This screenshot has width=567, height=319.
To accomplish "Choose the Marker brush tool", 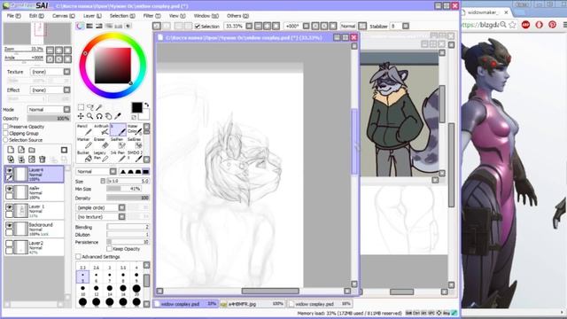I will coord(83,144).
